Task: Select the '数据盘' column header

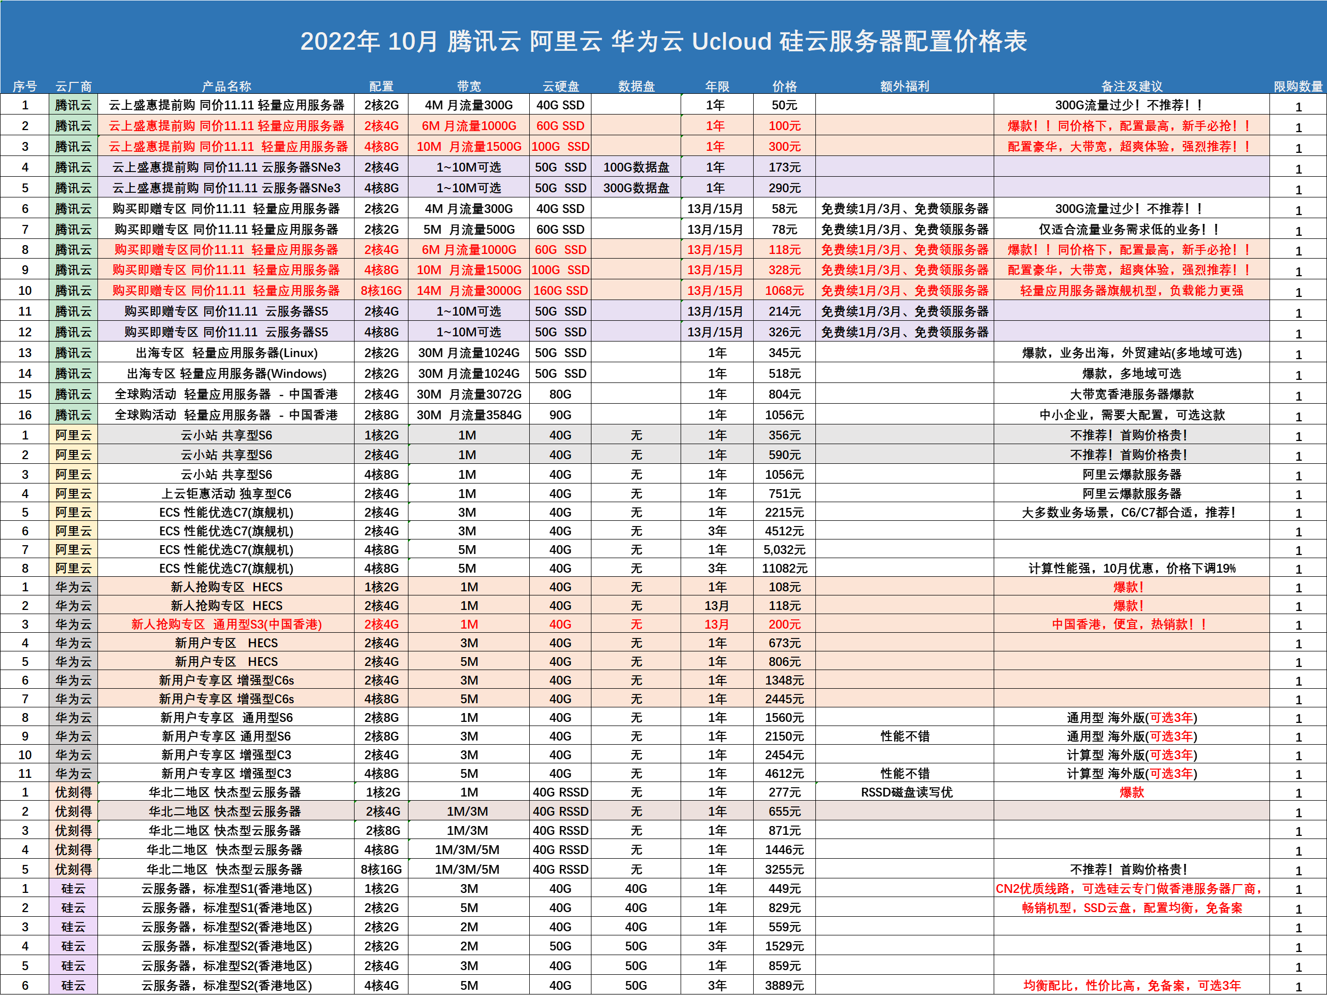Action: pyautogui.click(x=636, y=87)
